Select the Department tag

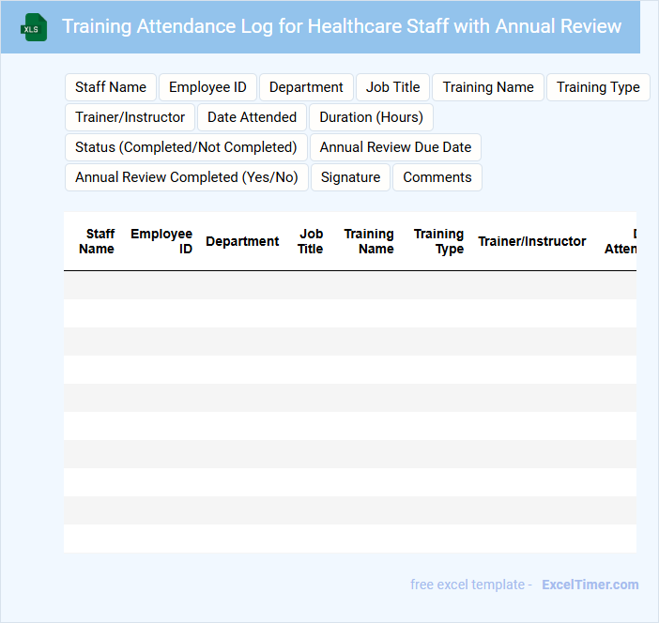tap(306, 87)
